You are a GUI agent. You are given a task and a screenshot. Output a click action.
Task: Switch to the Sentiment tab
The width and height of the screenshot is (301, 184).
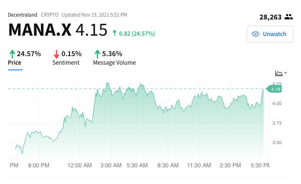66,63
